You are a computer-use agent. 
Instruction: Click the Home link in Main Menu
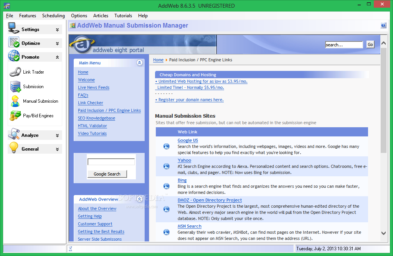83,72
